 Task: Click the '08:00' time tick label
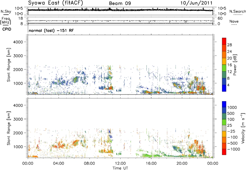(89, 163)
